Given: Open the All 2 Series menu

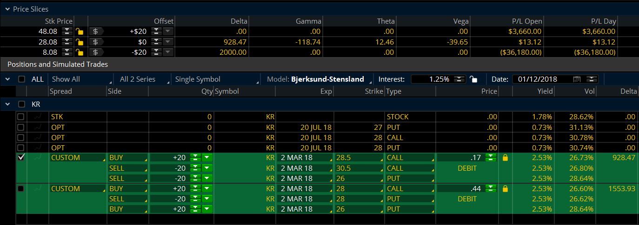Looking at the screenshot, I should tap(143, 79).
